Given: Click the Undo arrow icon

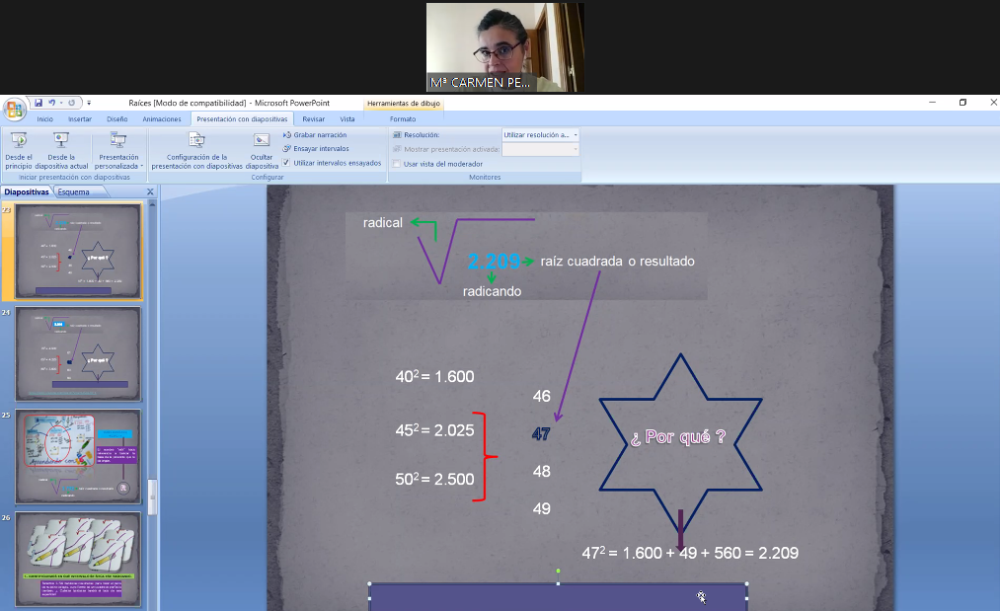Looking at the screenshot, I should (50, 103).
